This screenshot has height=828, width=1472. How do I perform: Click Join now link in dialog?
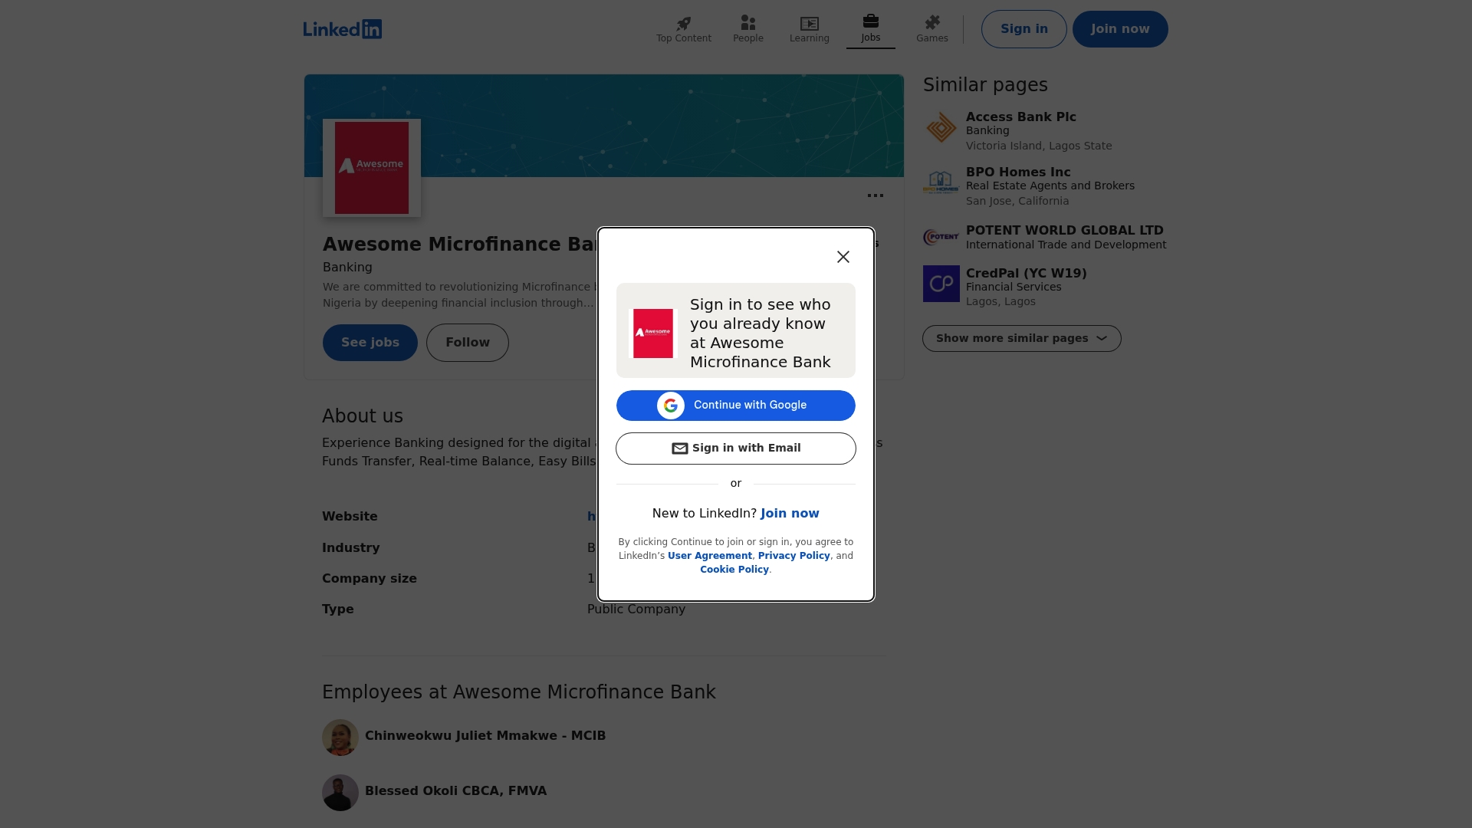[790, 514]
